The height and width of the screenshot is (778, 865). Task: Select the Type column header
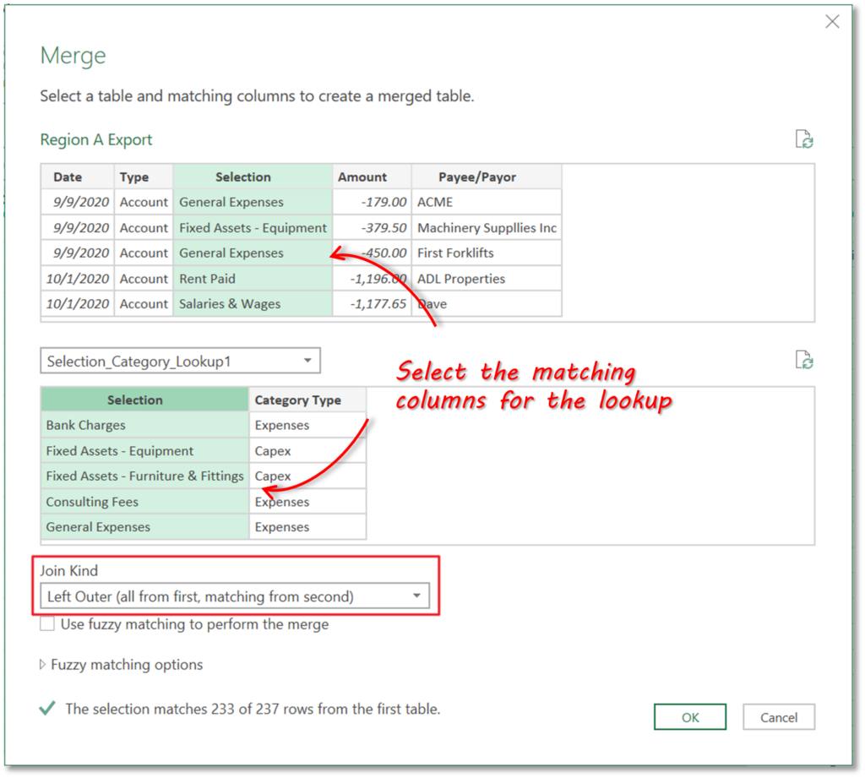coord(134,177)
